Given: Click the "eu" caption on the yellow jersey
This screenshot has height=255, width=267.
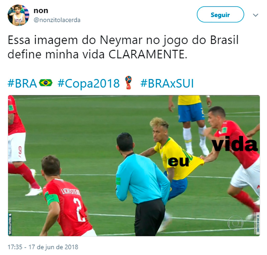Looking at the screenshot, I should [x=179, y=162].
